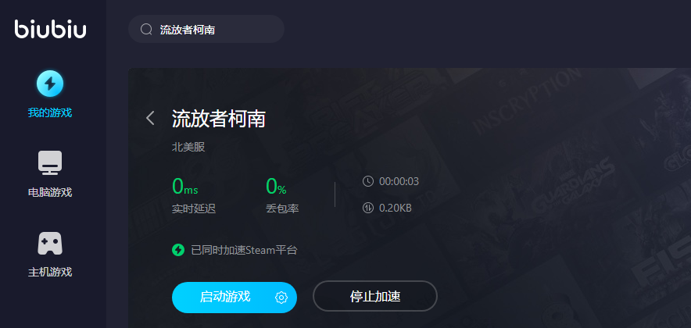This screenshot has height=328, width=691.
Task: Open the 电脑游戏 monitor icon
Action: pos(50,162)
